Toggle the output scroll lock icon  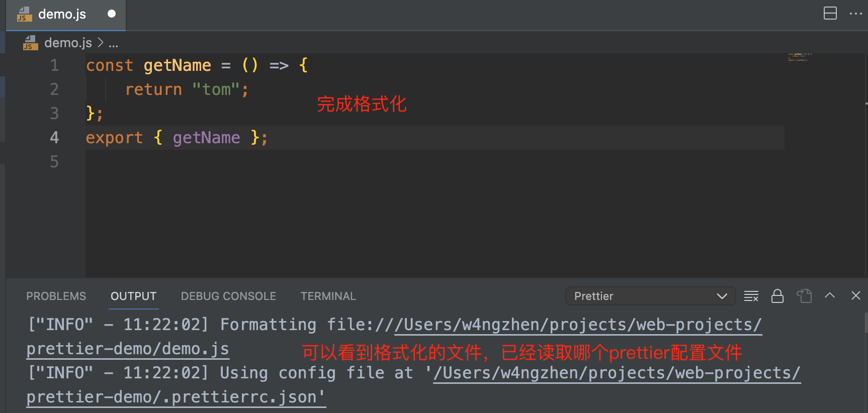[x=777, y=296]
